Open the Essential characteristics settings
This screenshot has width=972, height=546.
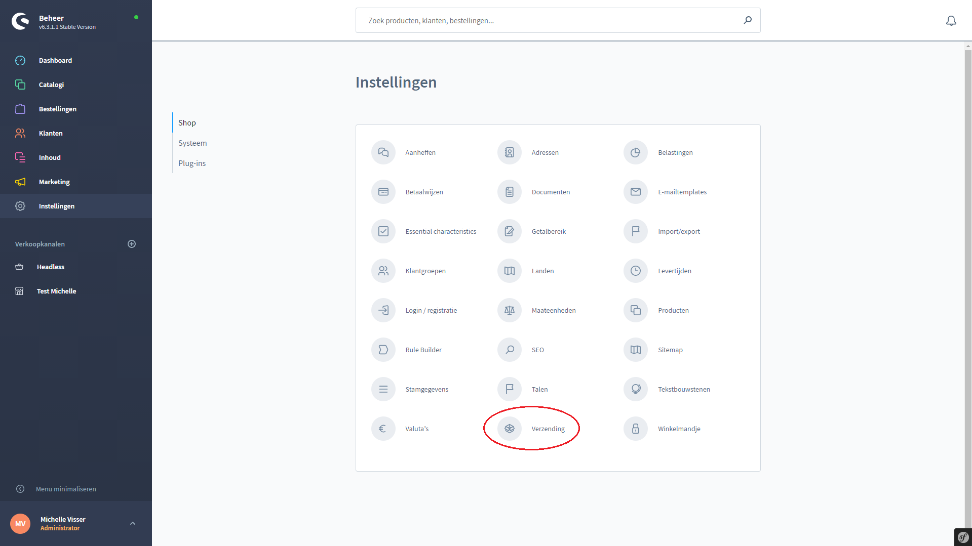[440, 231]
